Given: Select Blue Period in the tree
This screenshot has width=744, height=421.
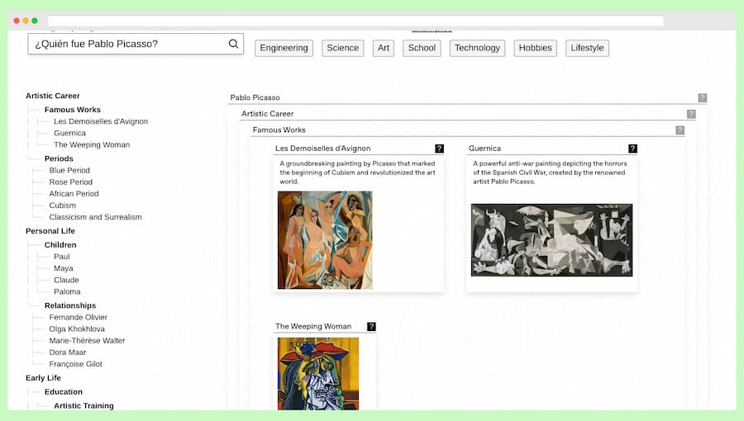Looking at the screenshot, I should pos(69,170).
